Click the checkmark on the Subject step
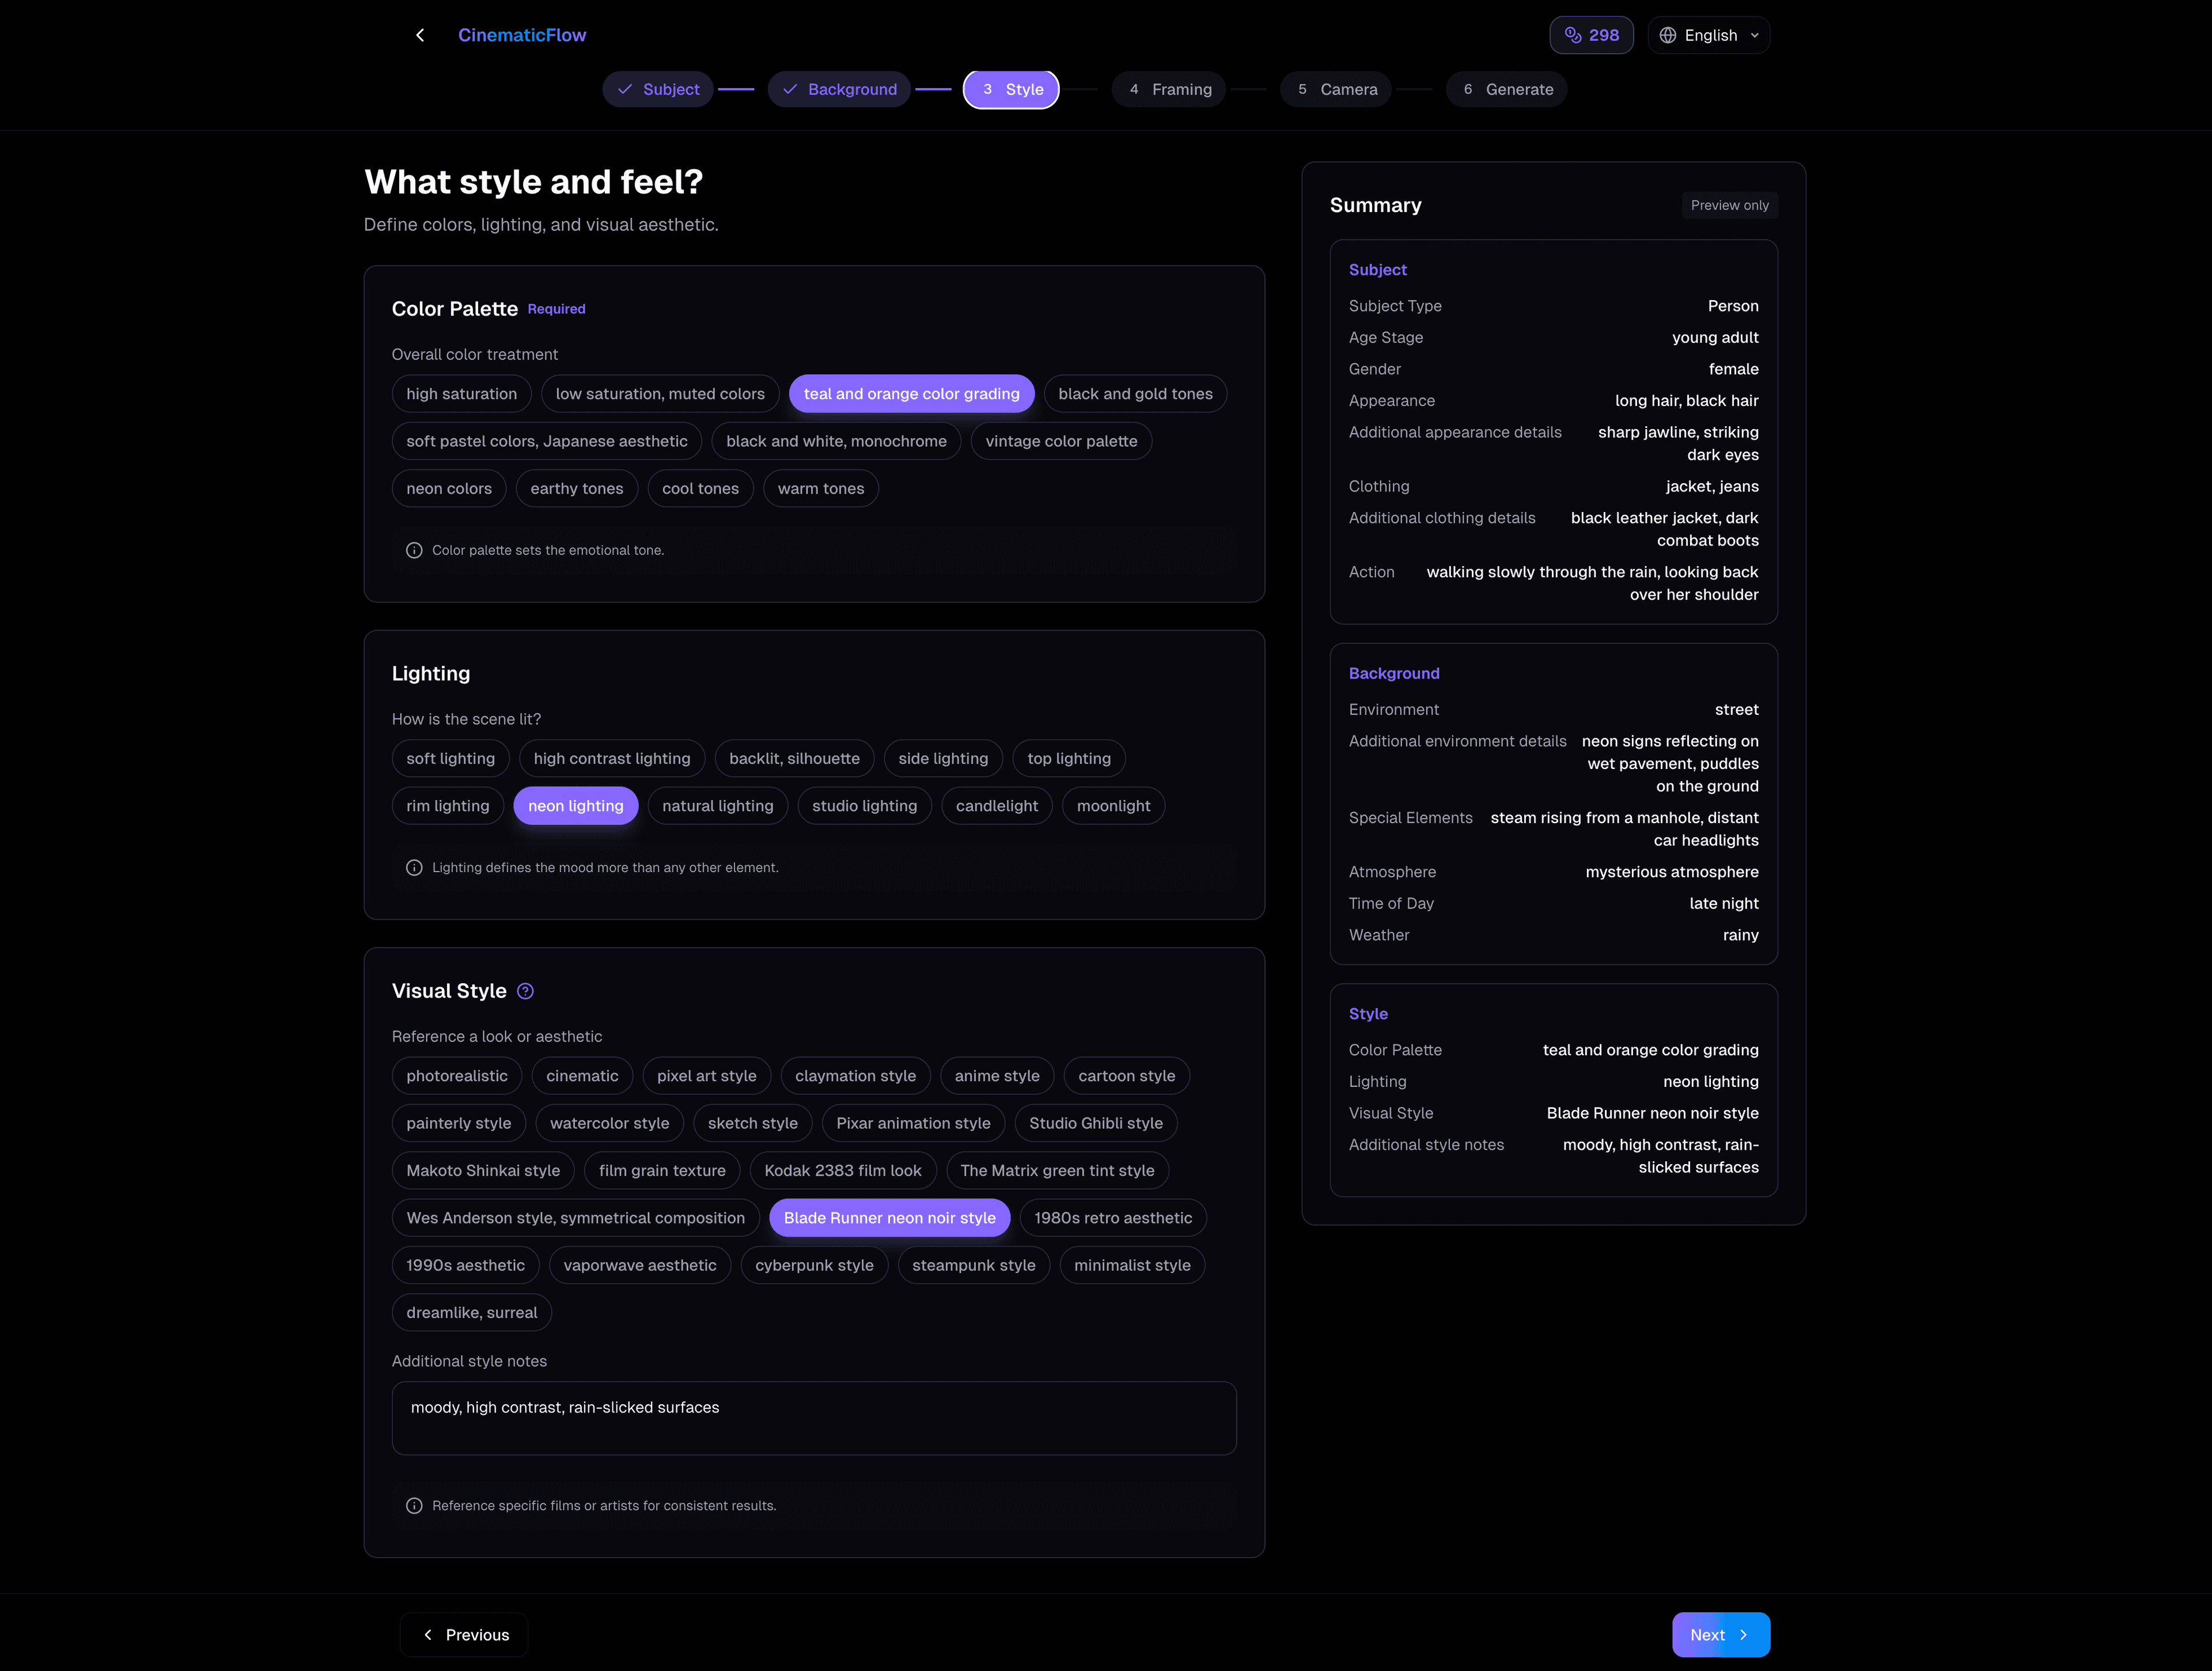Viewport: 2212px width, 1671px height. (625, 89)
